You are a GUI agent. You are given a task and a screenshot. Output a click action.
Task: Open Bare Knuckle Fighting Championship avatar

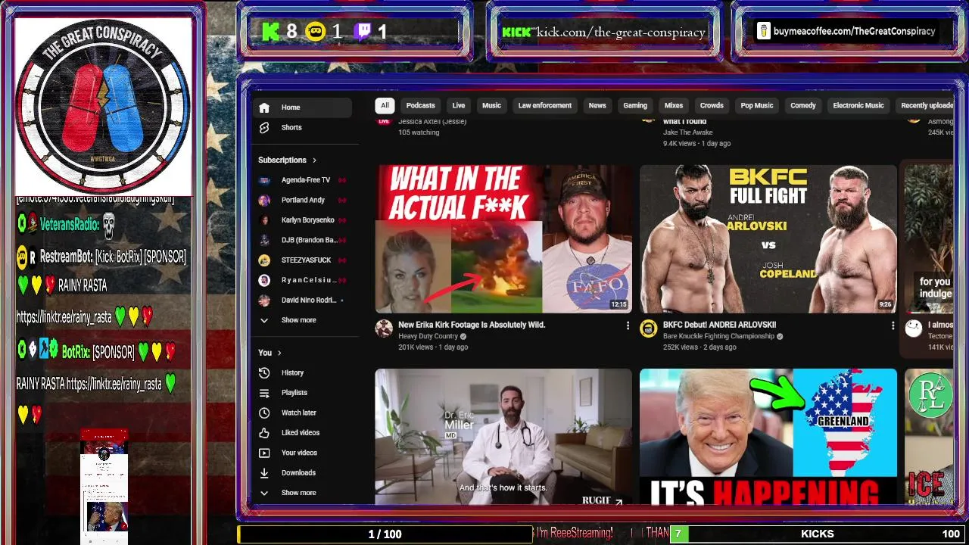coord(649,329)
